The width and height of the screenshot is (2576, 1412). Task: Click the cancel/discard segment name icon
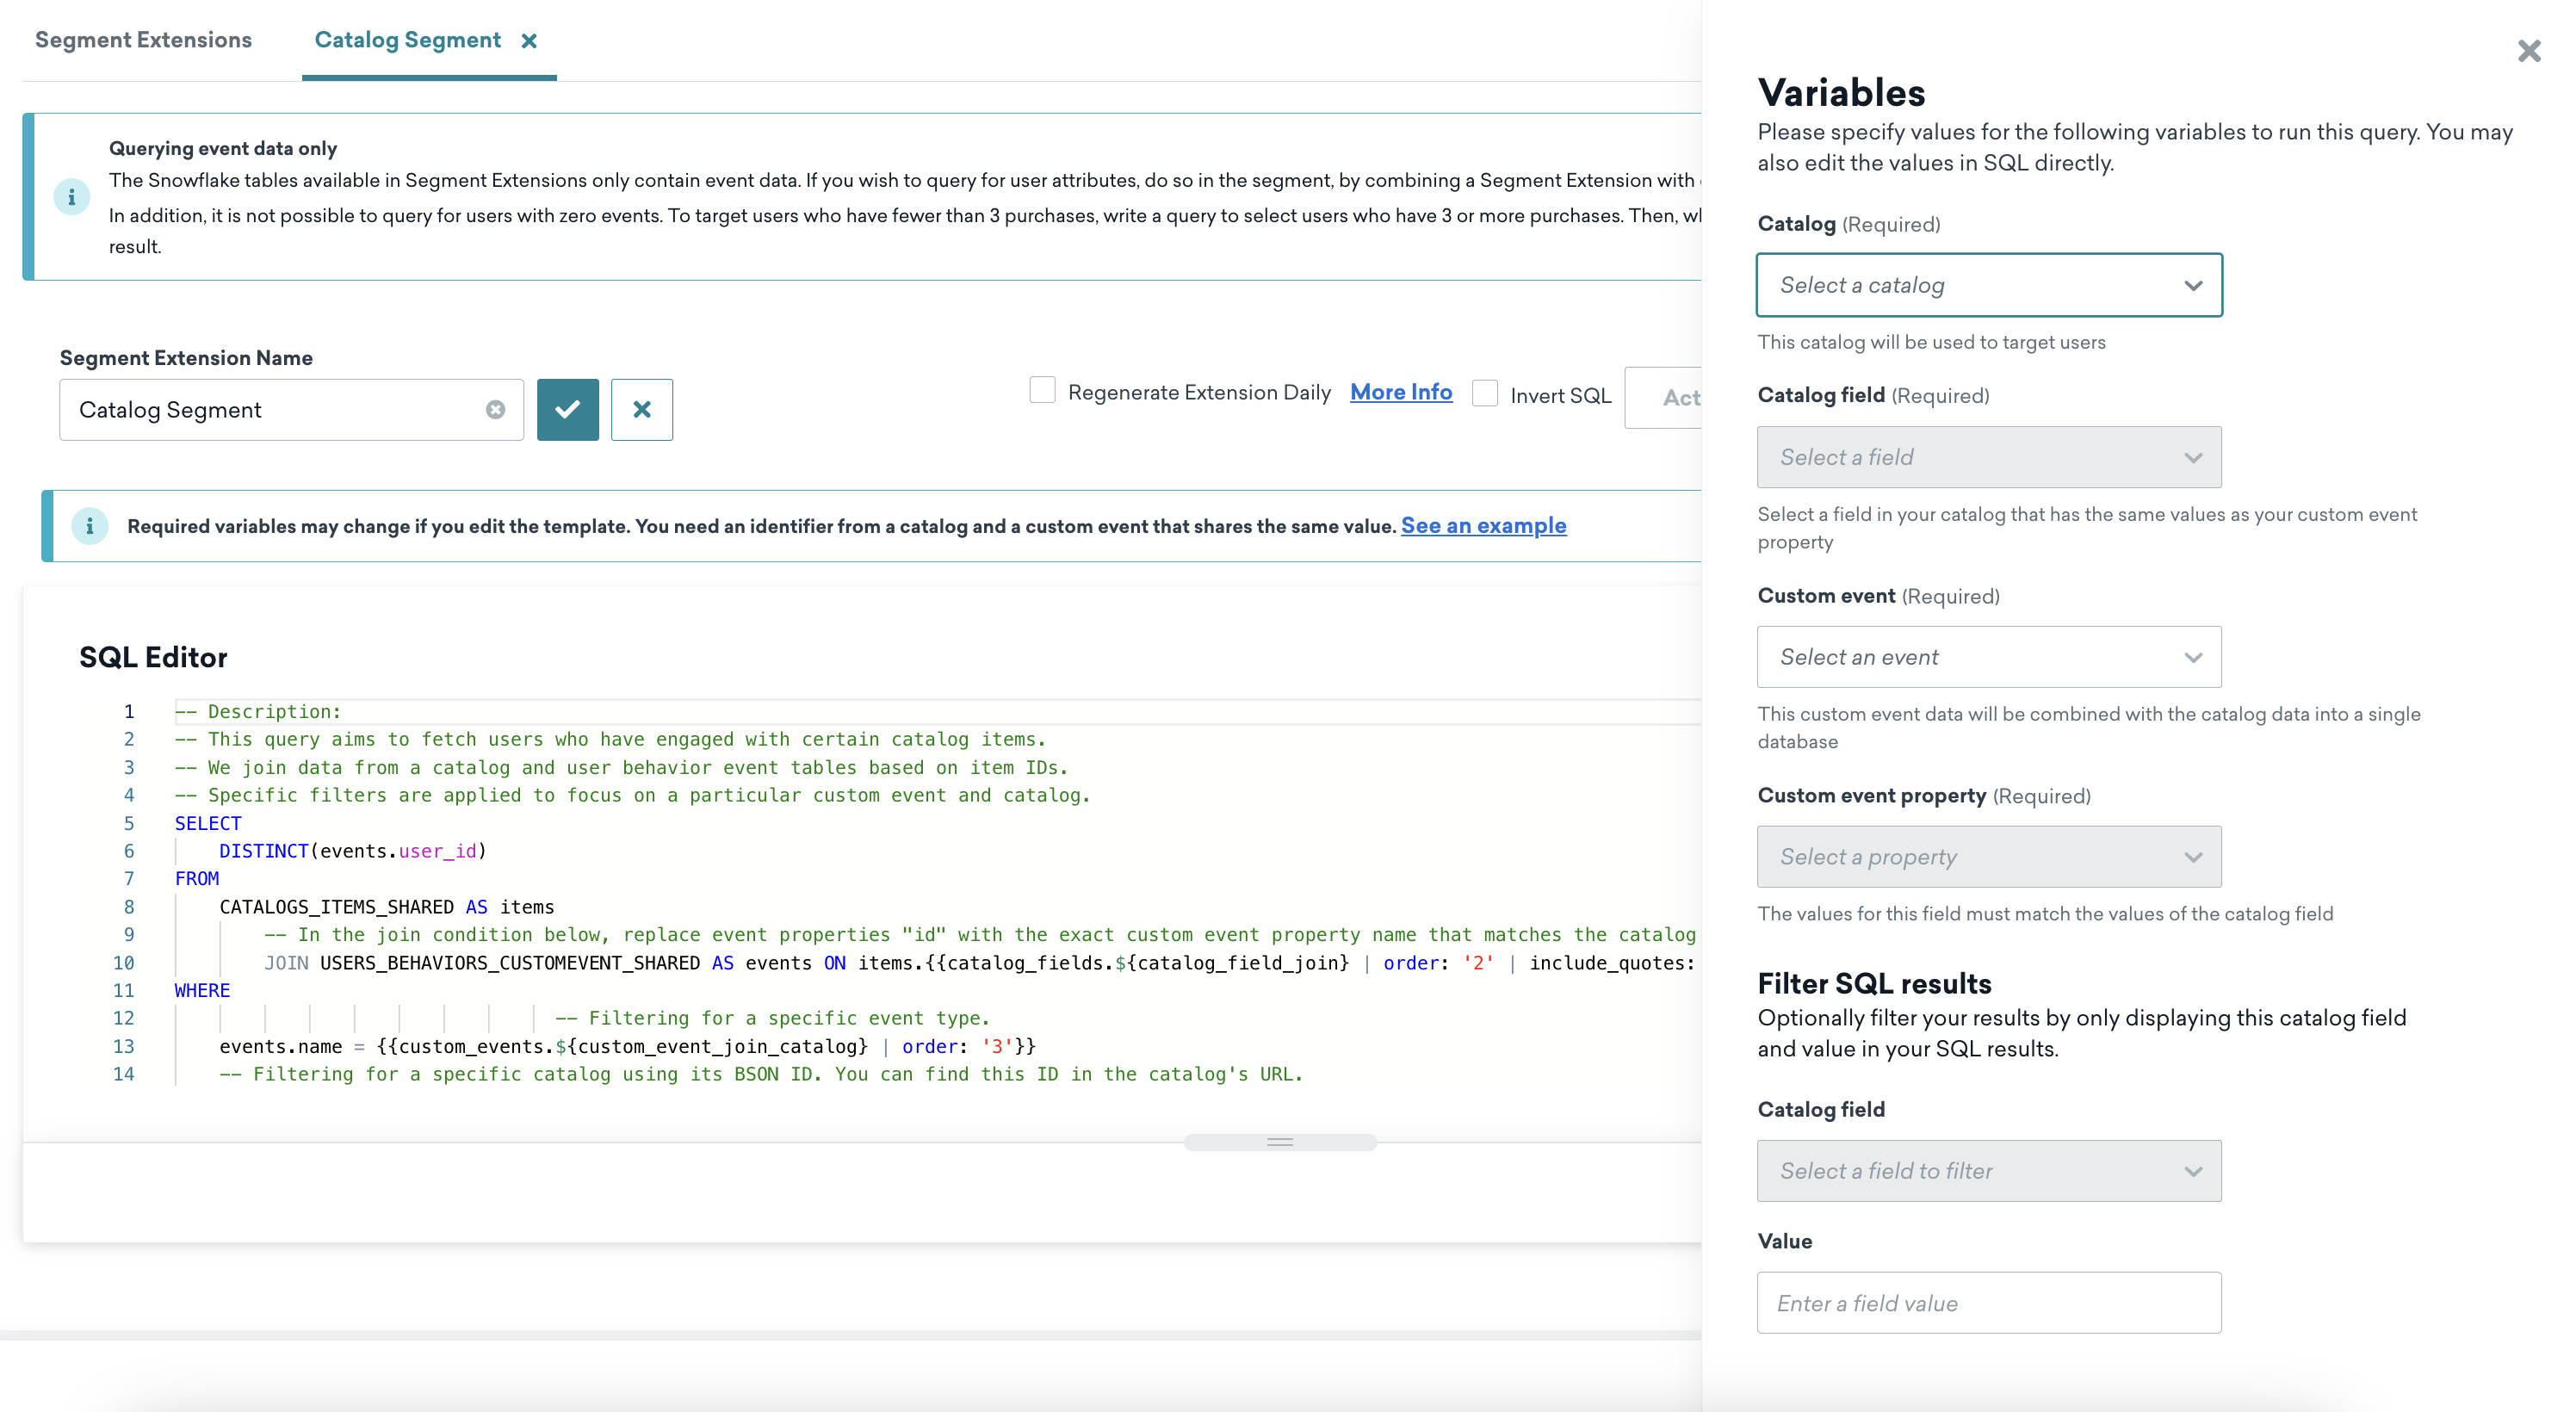point(641,409)
